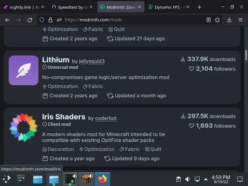Click the page's vertical scrollbar thumb
Viewport: 248px width, 186px height.
click(246, 55)
